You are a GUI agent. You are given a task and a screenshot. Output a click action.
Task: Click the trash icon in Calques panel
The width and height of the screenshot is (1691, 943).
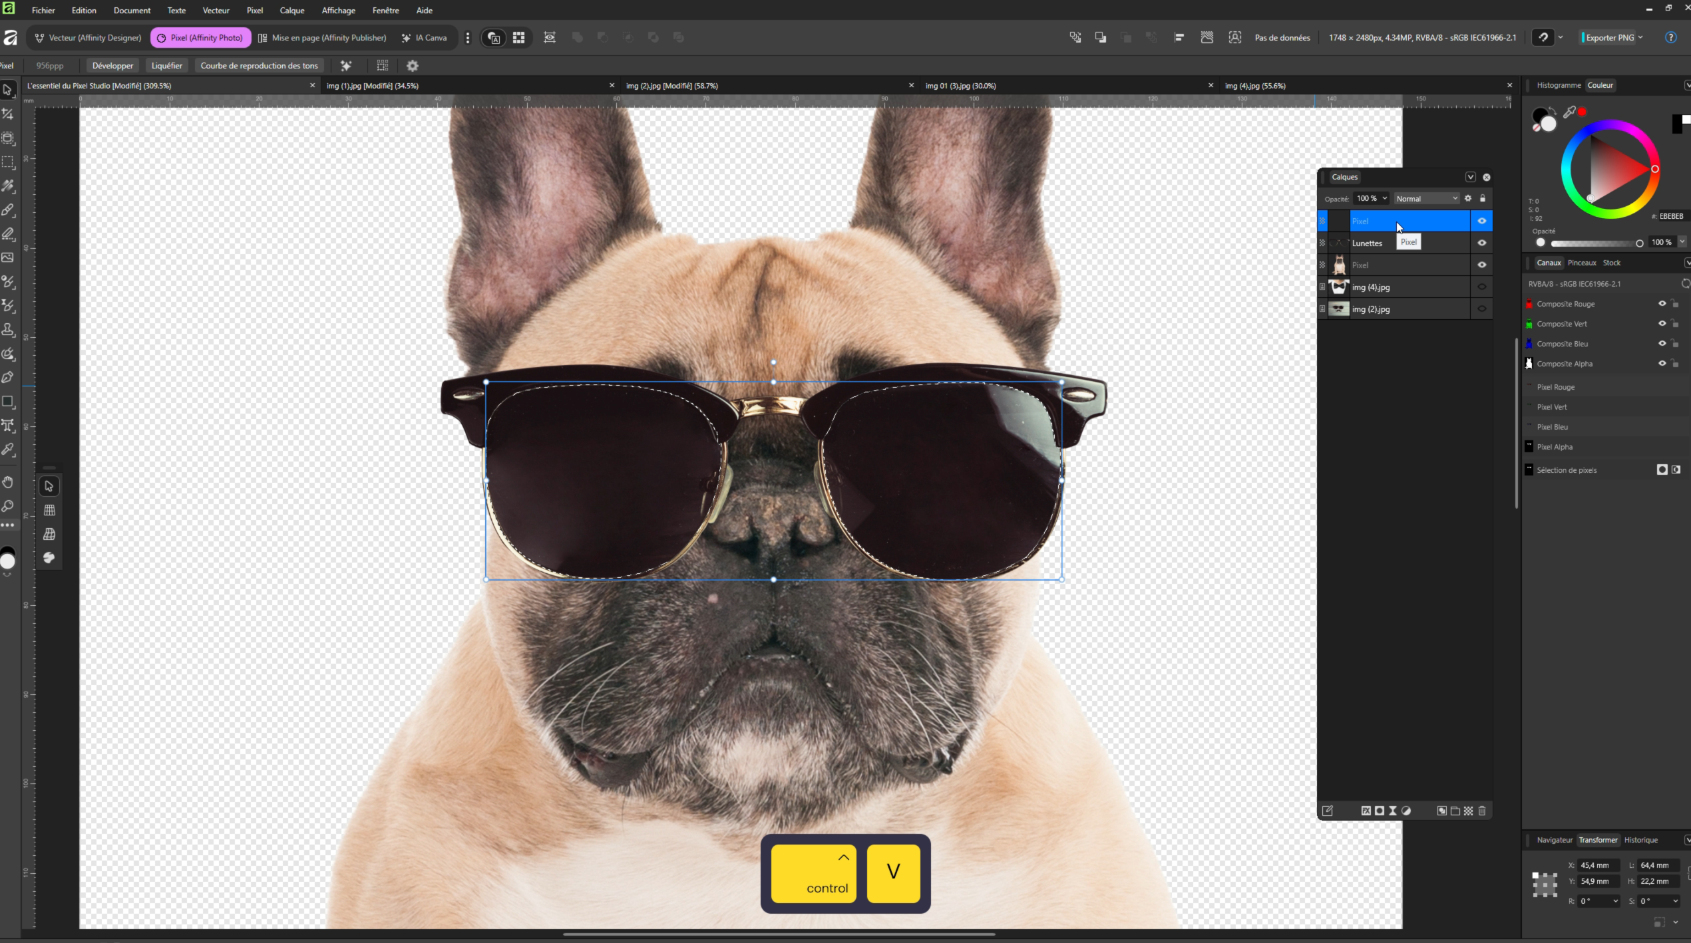click(x=1482, y=811)
